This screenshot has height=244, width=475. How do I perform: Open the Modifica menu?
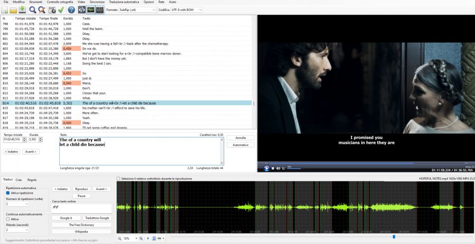tap(19, 2)
